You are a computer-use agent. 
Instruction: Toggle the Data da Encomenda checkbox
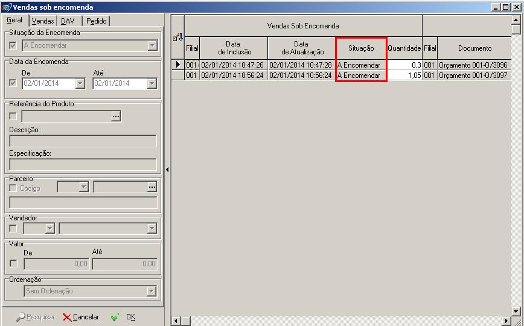click(13, 83)
